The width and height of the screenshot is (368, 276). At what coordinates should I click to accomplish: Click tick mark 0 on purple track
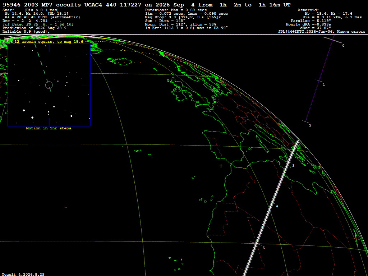click(343, 46)
